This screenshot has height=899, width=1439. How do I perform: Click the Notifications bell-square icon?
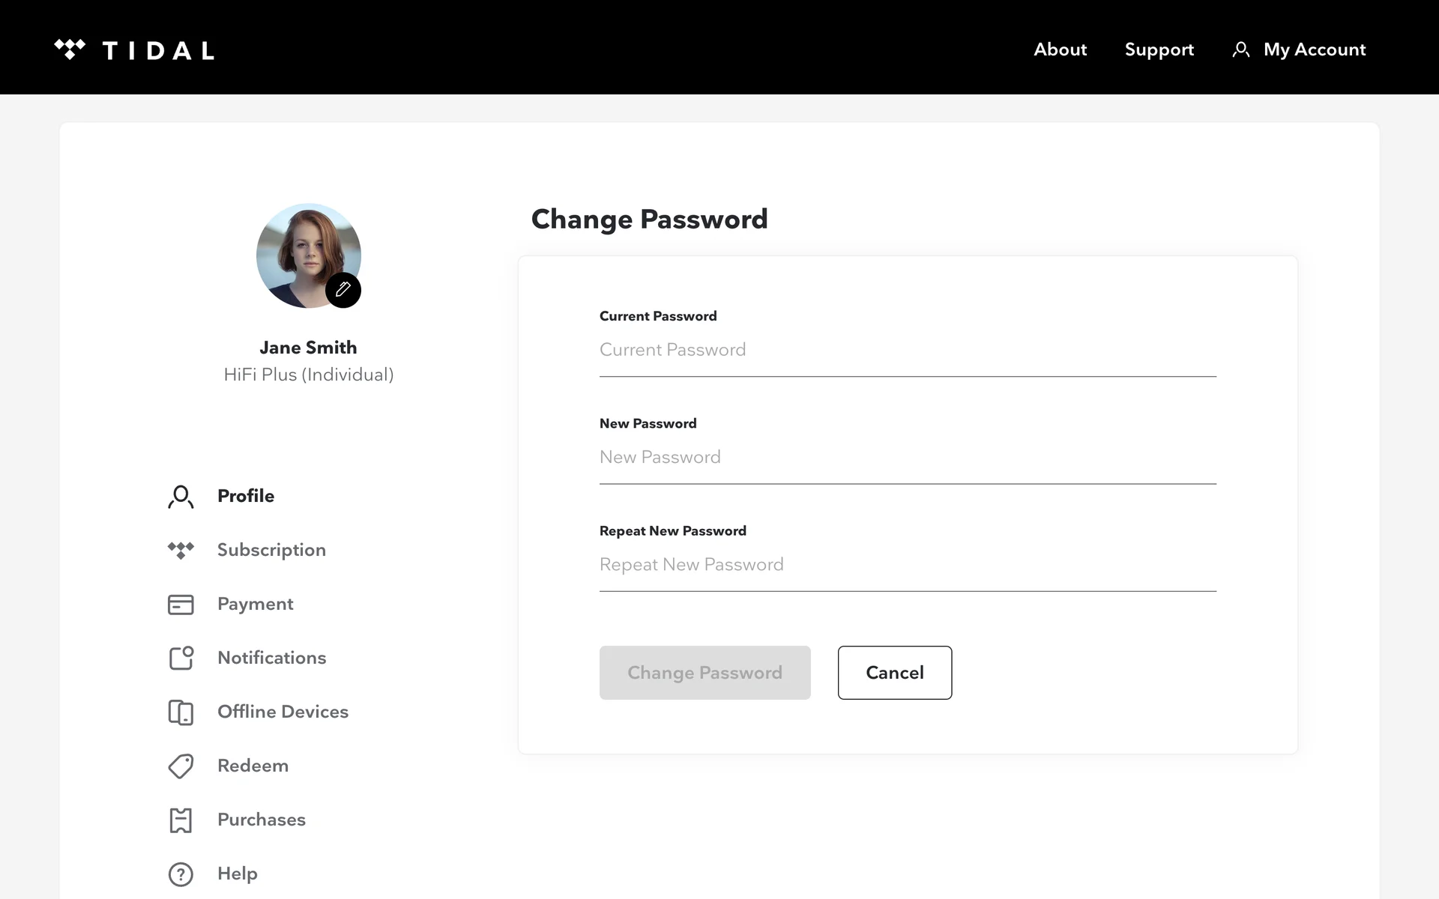tap(181, 658)
